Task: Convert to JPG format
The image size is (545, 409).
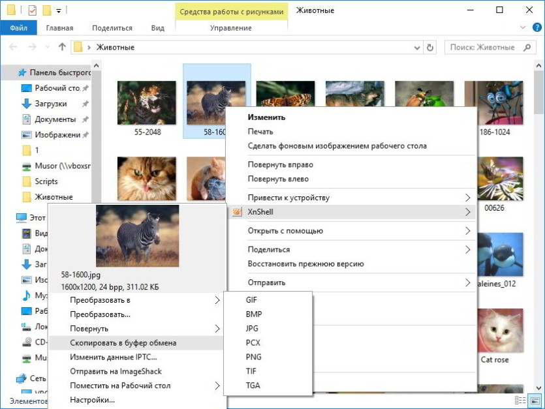Action: (x=252, y=328)
